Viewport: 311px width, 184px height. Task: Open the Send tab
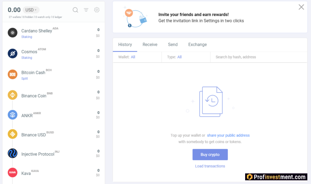pyautogui.click(x=173, y=45)
